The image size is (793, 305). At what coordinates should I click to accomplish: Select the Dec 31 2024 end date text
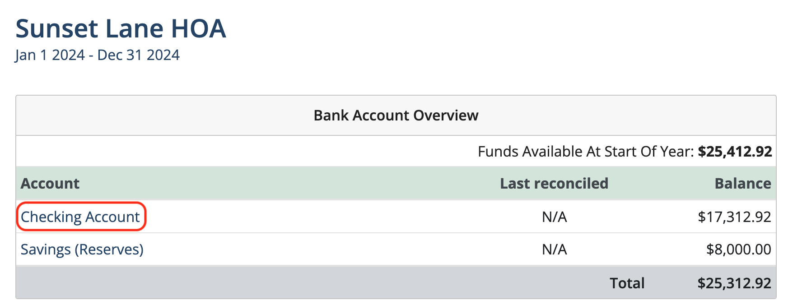(138, 55)
